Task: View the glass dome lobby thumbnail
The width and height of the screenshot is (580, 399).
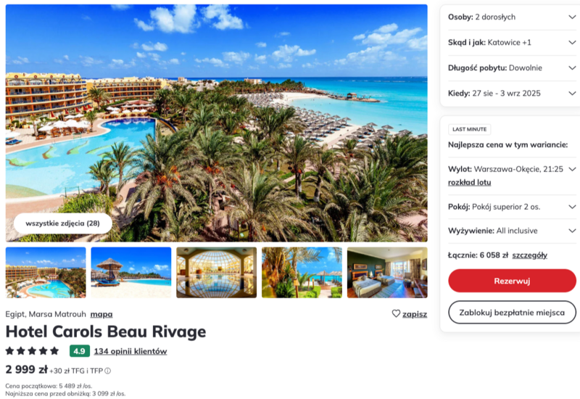Action: [216, 273]
